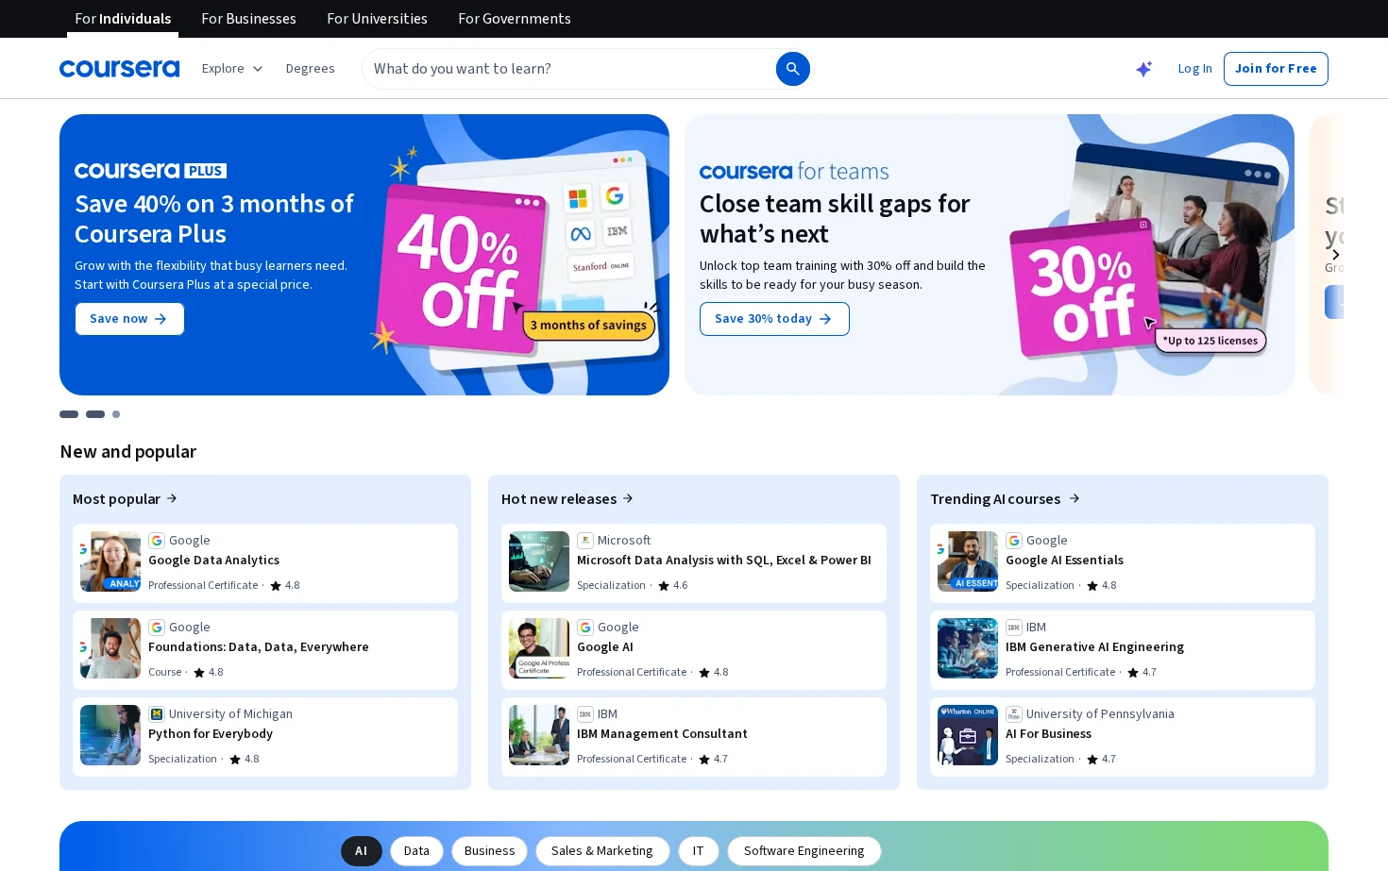Open 'Microsoft Data Analysis with SQL, Excel & Power BI' title
The image size is (1388, 871).
pyautogui.click(x=724, y=561)
